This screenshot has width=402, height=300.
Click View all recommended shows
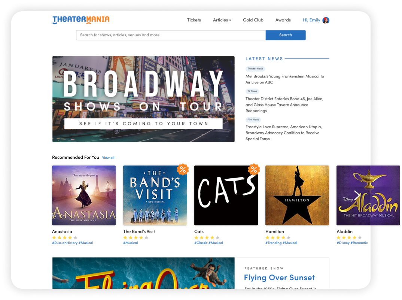[x=108, y=158]
